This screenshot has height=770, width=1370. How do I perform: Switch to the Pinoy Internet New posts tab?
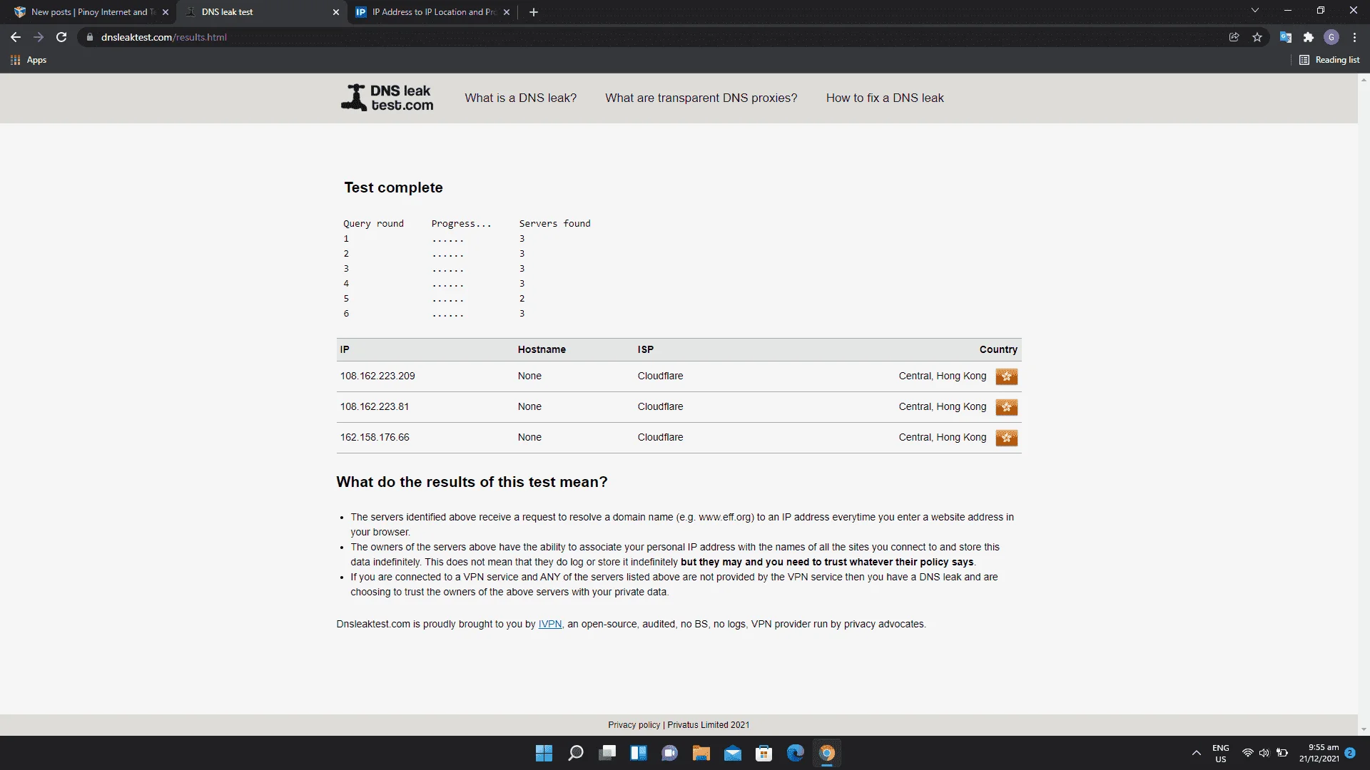click(89, 12)
